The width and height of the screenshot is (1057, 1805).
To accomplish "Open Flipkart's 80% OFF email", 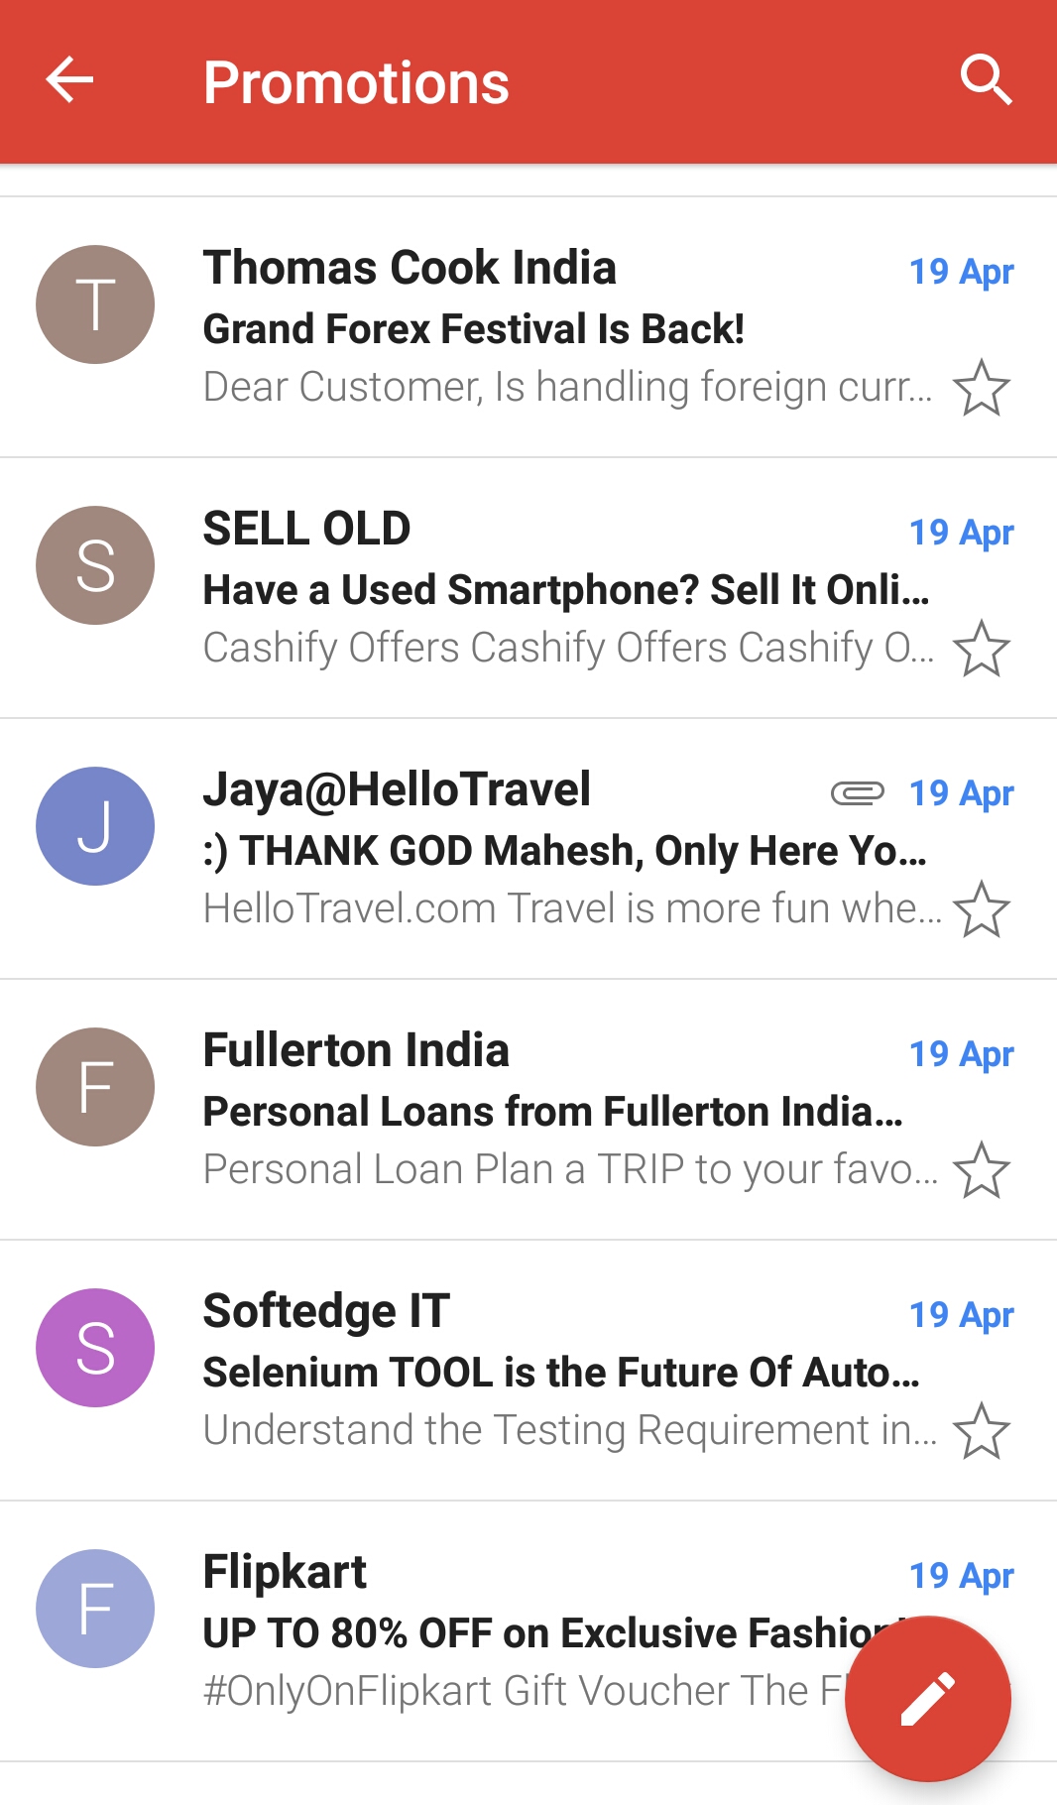I will coord(516,1633).
